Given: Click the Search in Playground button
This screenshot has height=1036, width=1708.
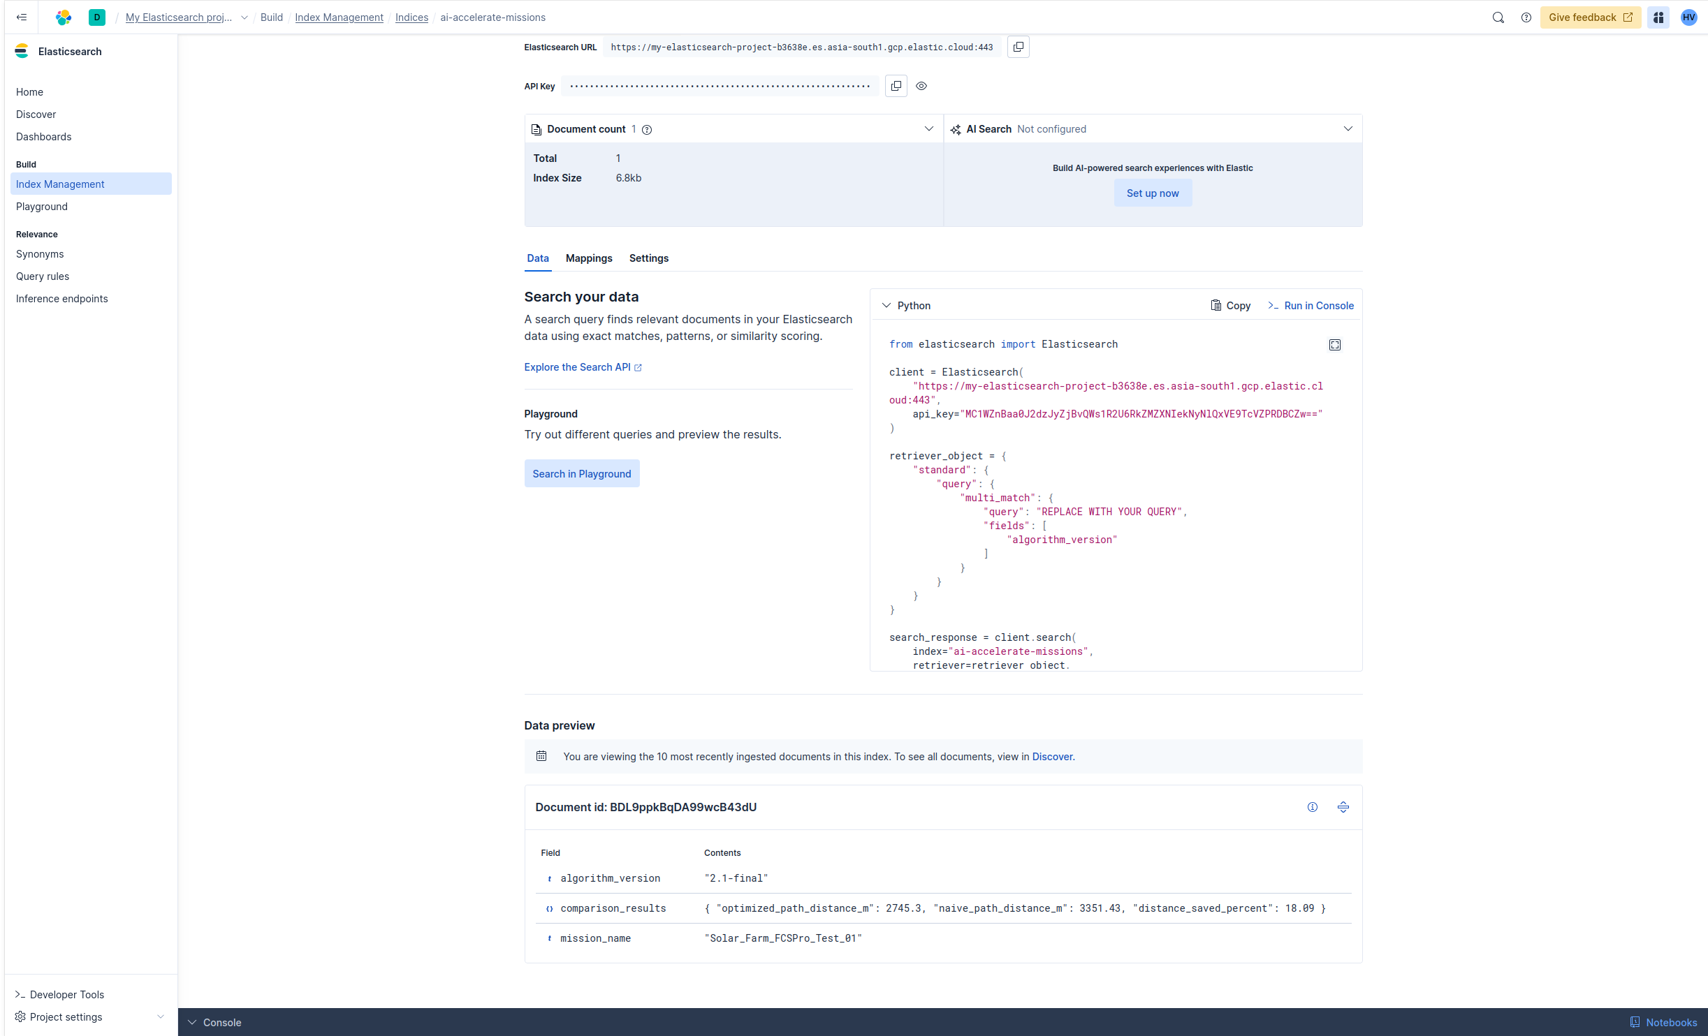Looking at the screenshot, I should tap(581, 473).
